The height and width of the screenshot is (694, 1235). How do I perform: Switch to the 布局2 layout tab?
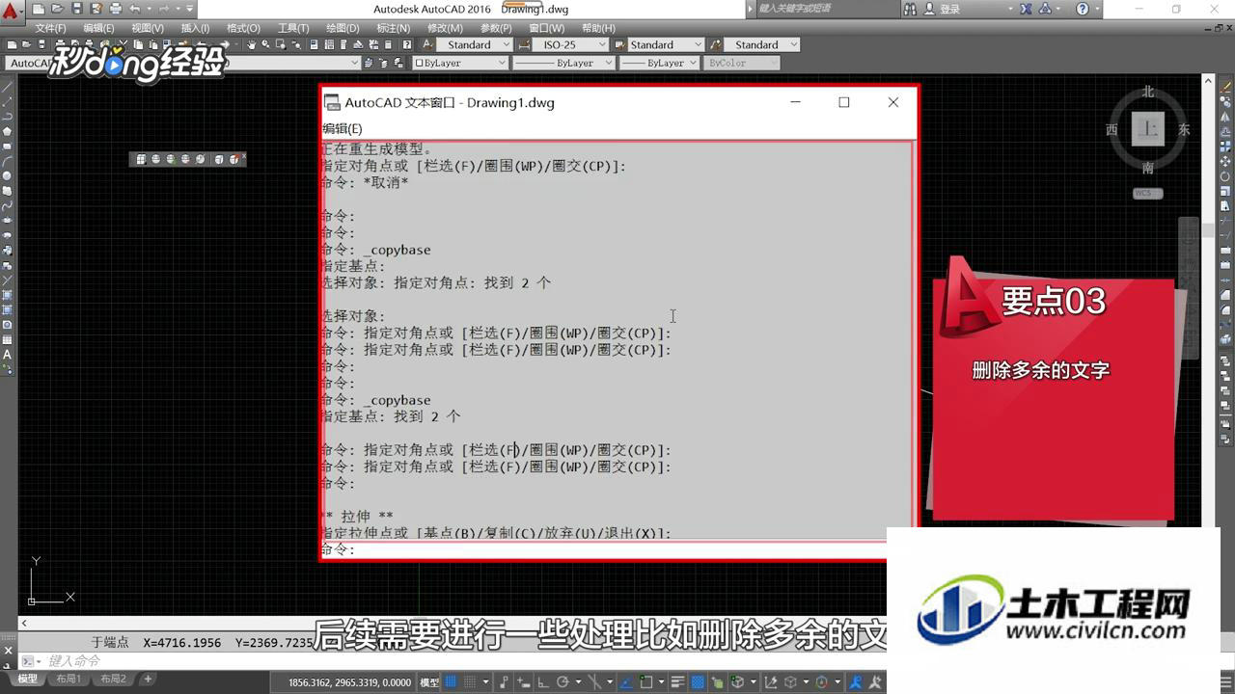(113, 679)
